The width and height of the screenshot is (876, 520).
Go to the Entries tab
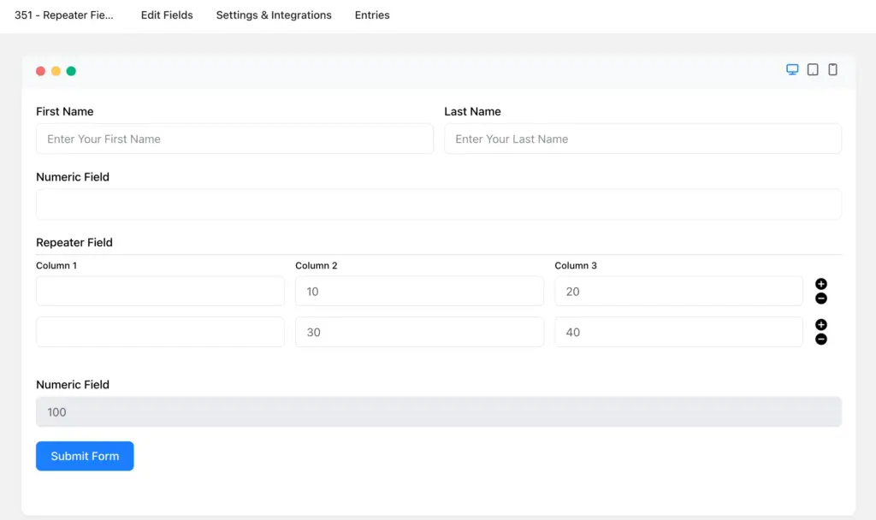coord(372,15)
